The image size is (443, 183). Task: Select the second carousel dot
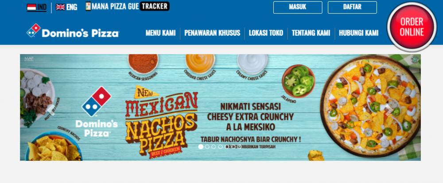(207, 147)
